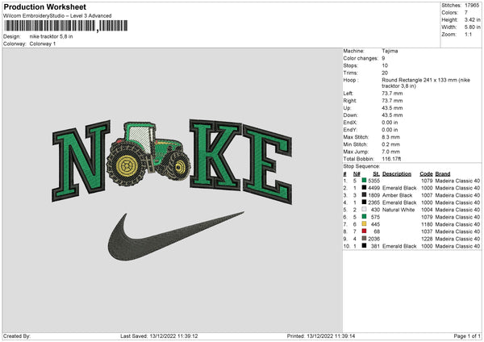This screenshot has width=484, height=342.
Task: Click the 'Created By:' footer label
Action: (x=17, y=336)
